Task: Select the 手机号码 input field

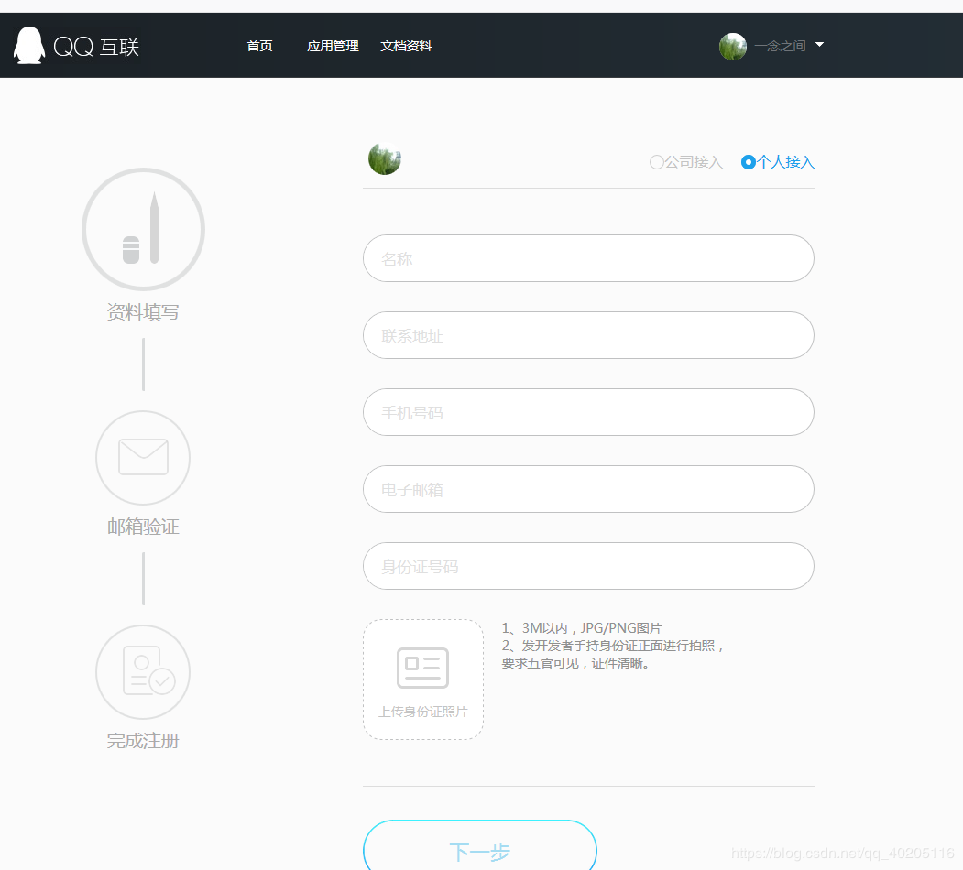Action: 588,412
